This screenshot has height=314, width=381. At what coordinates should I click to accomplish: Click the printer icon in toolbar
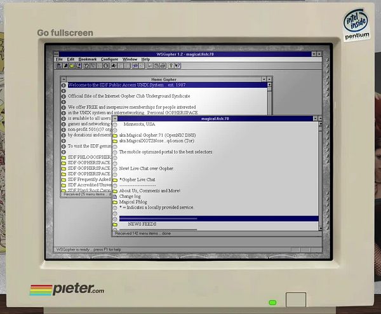163,65
